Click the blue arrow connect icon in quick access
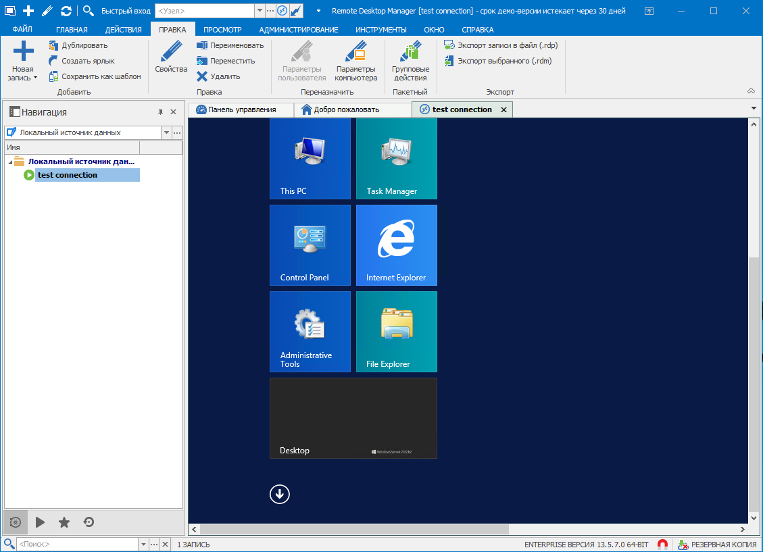This screenshot has width=763, height=552. pos(295,11)
